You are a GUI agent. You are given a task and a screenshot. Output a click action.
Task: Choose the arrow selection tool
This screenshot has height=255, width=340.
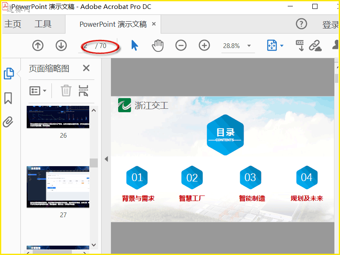(x=135, y=45)
